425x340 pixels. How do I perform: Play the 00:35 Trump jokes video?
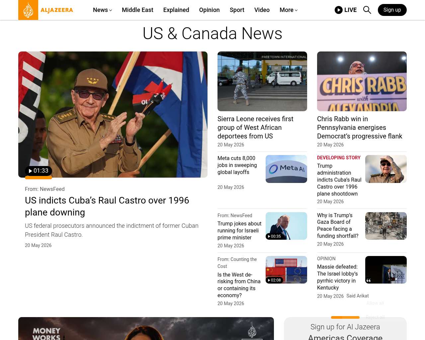(274, 236)
